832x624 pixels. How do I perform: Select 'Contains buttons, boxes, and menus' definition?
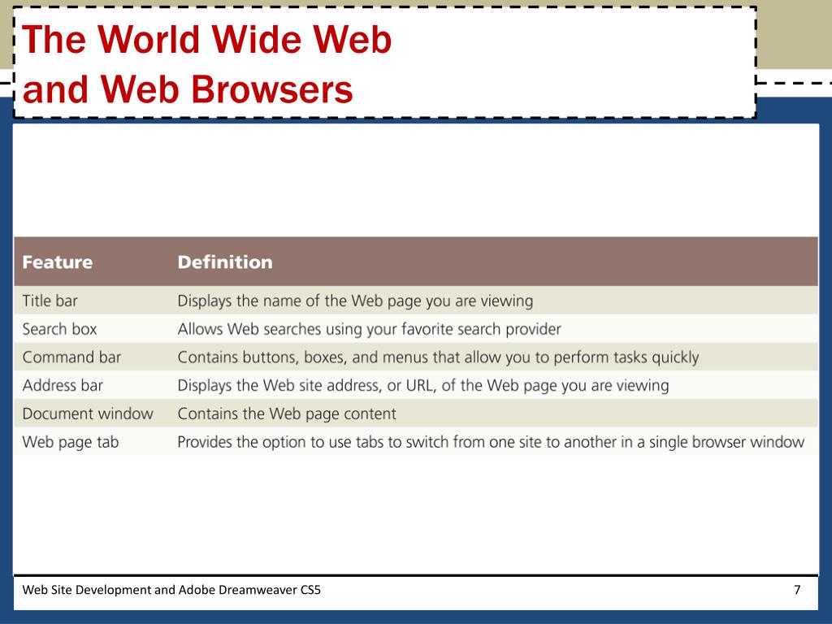pos(438,357)
